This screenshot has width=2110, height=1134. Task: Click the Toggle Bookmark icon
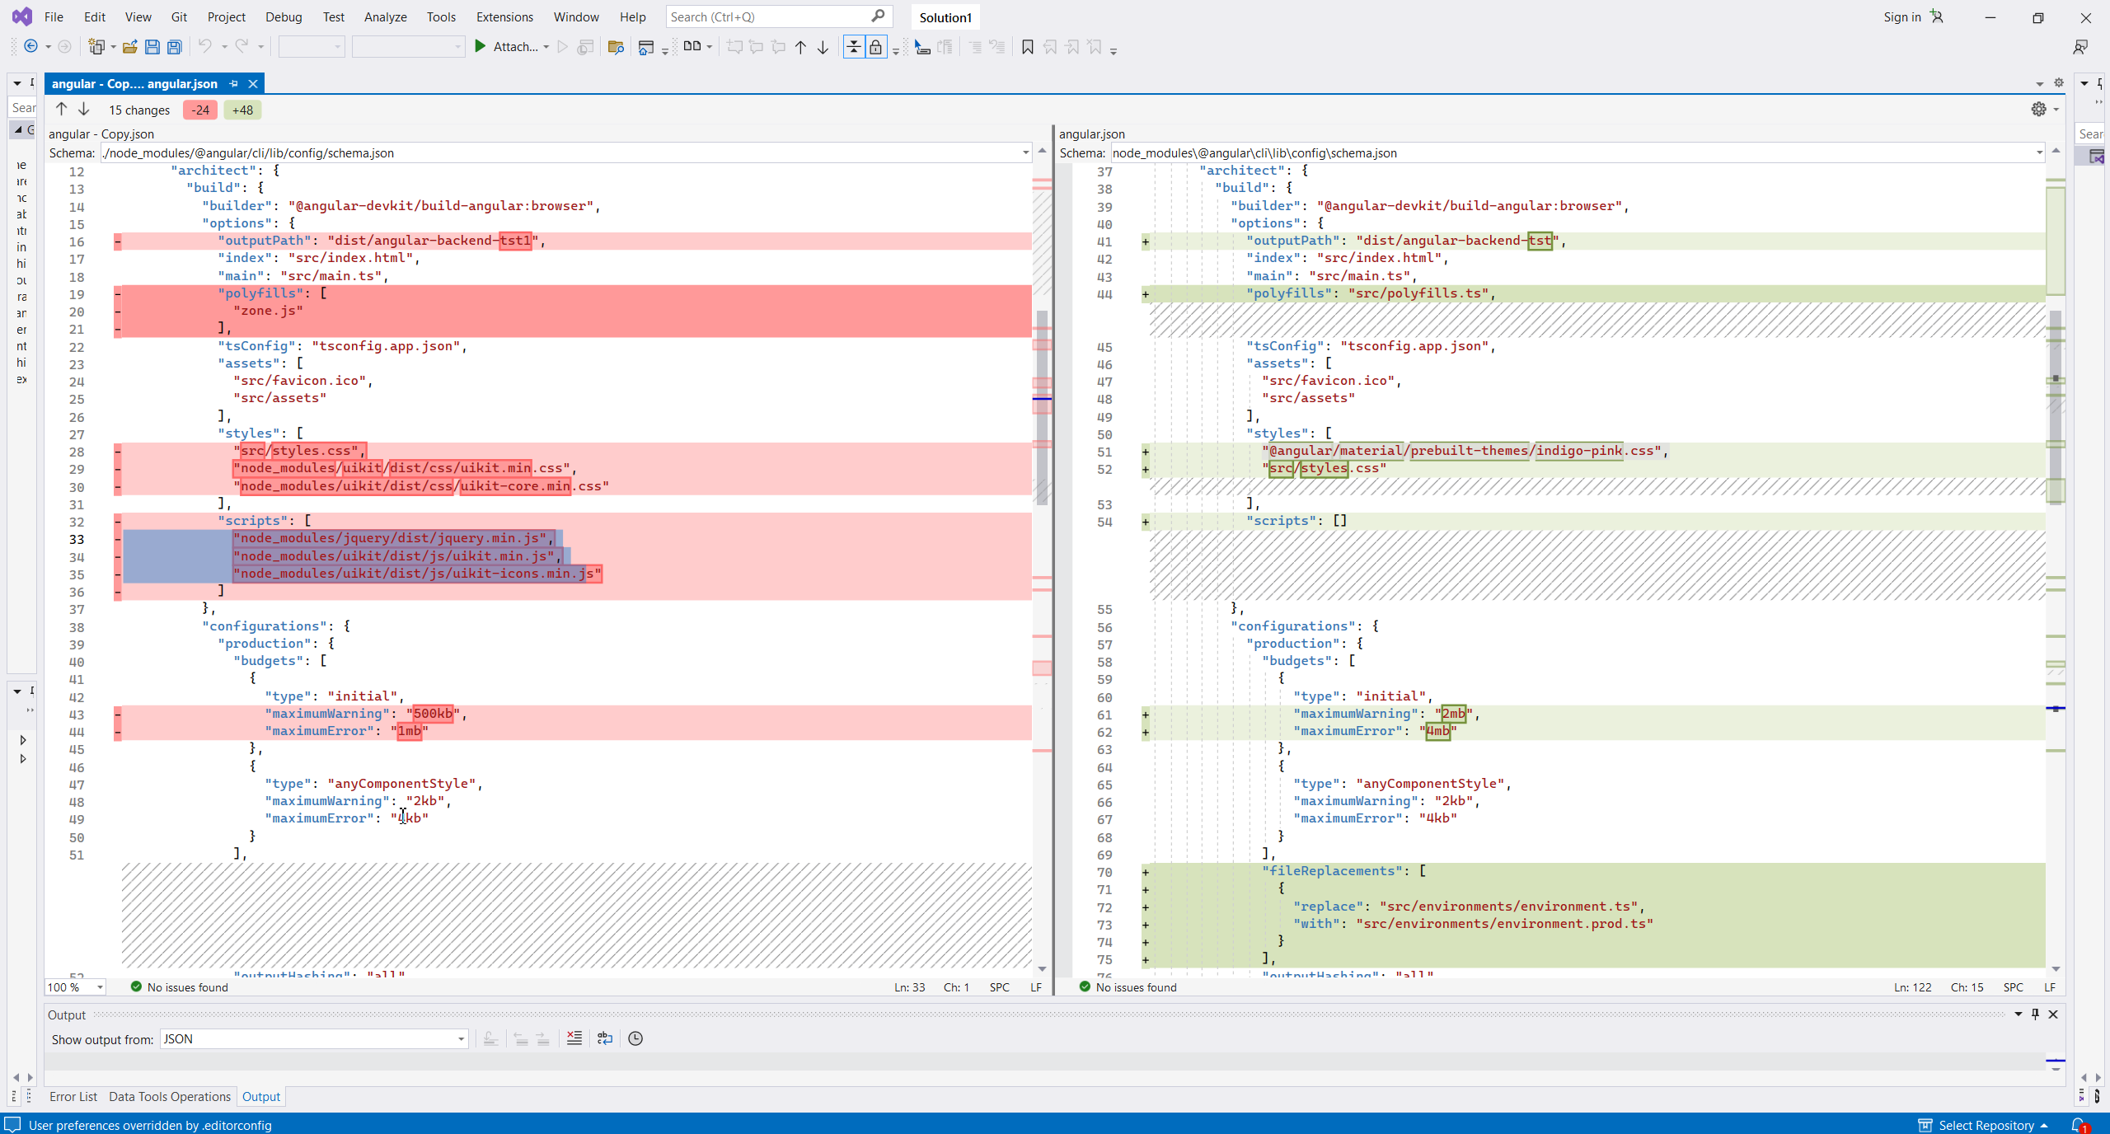pos(1027,47)
